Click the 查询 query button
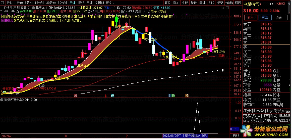 pyautogui.click(x=279, y=18)
